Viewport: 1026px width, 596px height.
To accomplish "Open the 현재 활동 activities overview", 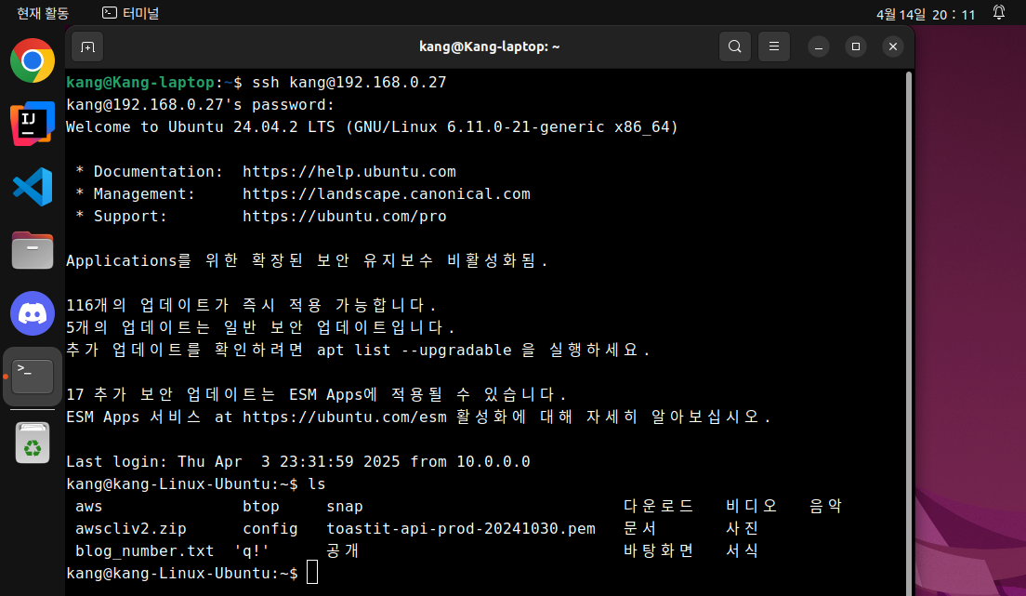I will pyautogui.click(x=43, y=13).
